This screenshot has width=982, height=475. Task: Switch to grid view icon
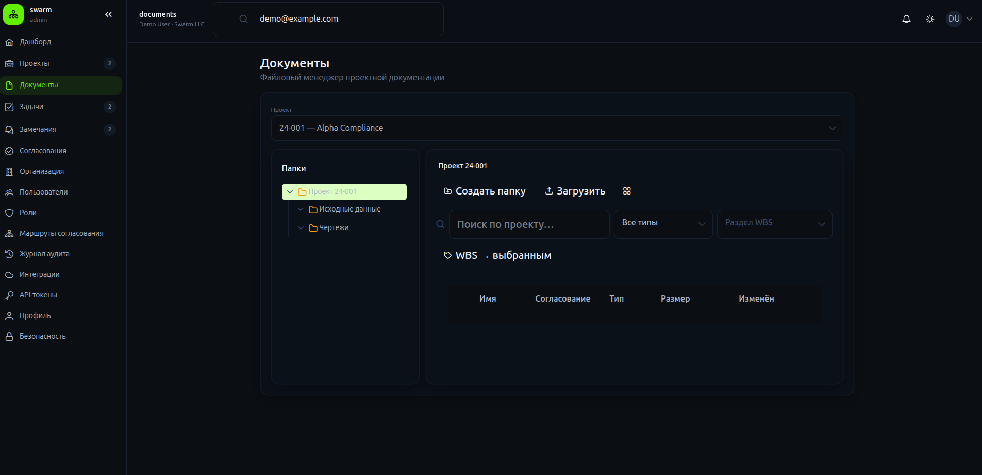pyautogui.click(x=627, y=191)
